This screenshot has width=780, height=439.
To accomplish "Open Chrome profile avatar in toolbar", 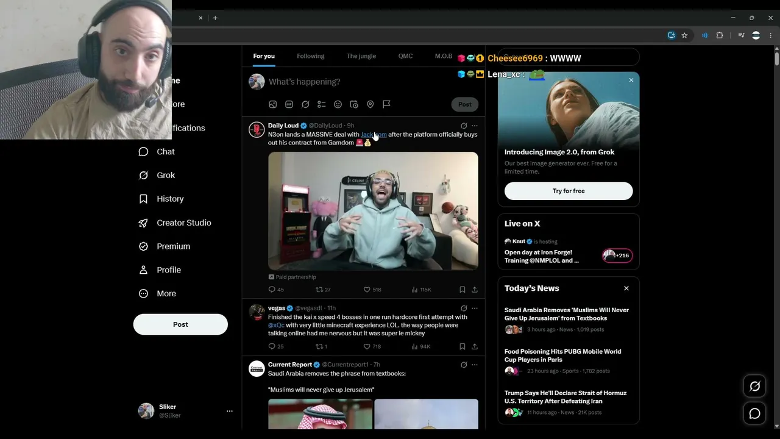I will pos(756,35).
